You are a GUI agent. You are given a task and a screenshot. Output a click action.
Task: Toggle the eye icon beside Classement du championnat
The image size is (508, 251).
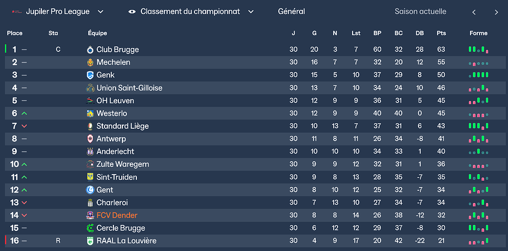[x=132, y=12]
